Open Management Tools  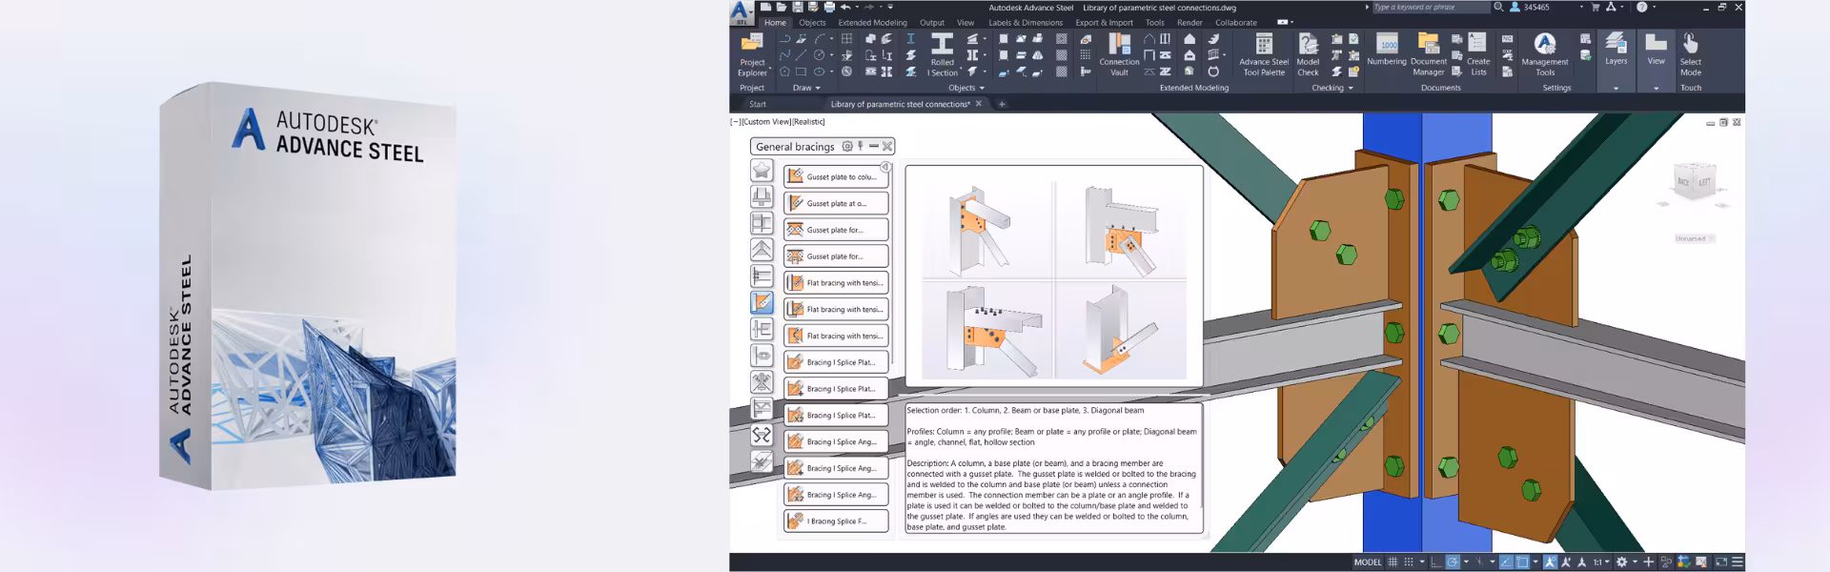click(x=1545, y=54)
